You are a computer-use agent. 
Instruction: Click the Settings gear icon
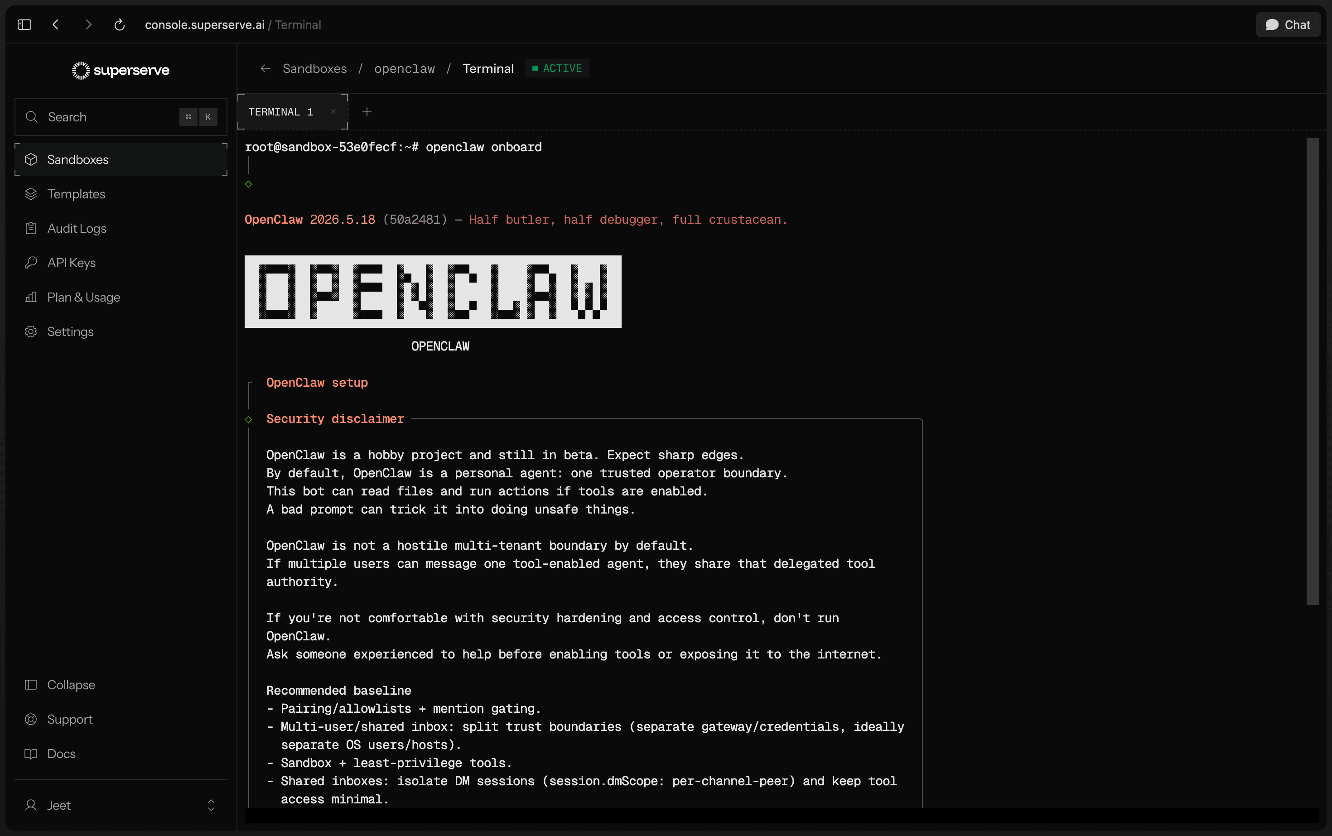click(31, 332)
